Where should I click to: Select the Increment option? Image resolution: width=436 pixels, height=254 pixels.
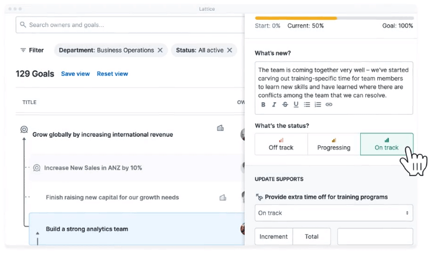273,237
